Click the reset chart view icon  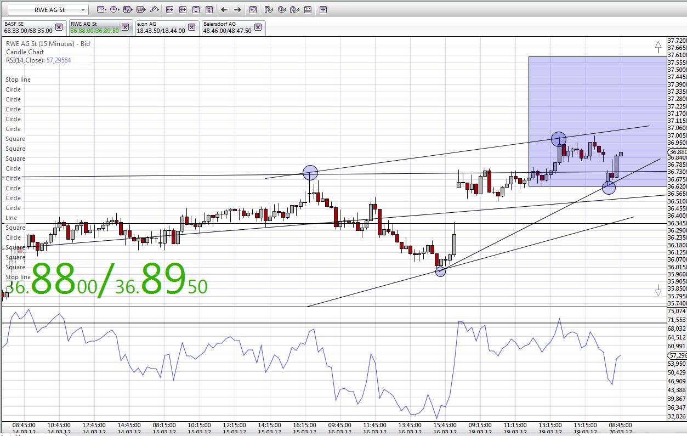253,9
